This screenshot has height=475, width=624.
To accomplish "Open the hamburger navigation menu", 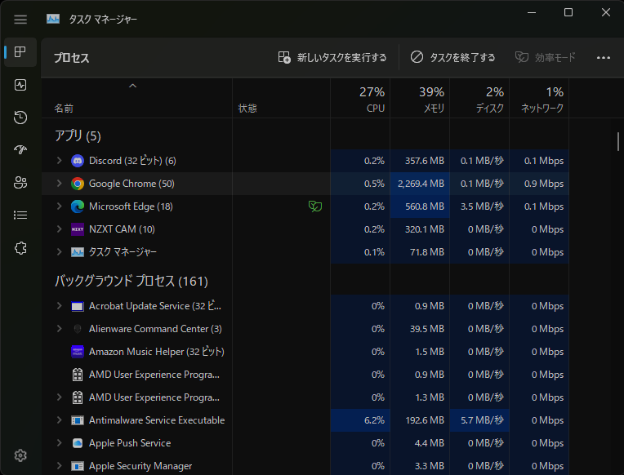I will tap(20, 19).
